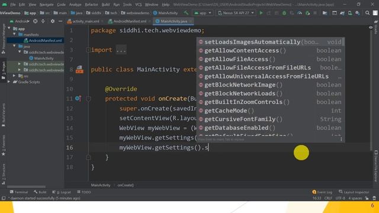Choose getDatabaseEnabled() in completion list

270,128
